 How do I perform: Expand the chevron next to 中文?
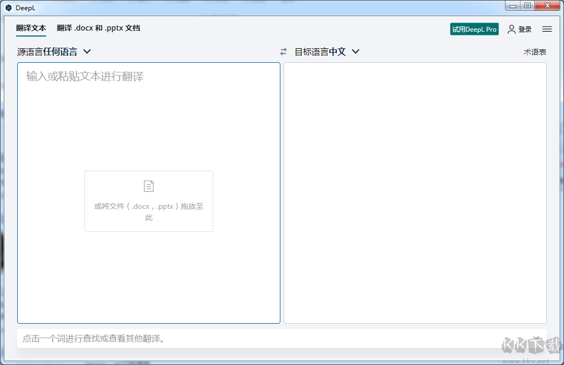355,52
